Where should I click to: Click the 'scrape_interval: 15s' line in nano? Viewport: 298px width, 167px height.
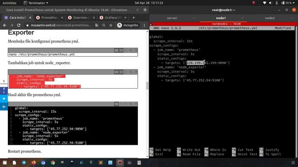point(173,41)
